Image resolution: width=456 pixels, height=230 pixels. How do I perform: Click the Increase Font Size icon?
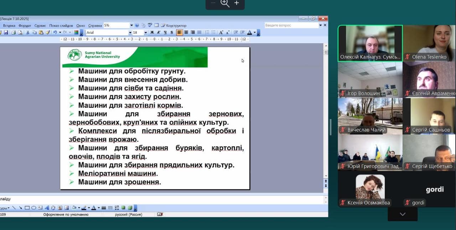pyautogui.click(x=221, y=32)
